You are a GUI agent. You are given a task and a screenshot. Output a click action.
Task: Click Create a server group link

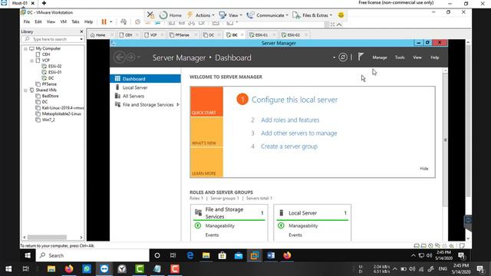point(289,146)
